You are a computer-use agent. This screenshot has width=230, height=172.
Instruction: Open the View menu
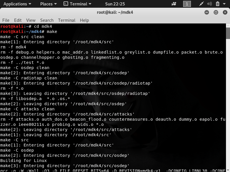tap(31, 20)
